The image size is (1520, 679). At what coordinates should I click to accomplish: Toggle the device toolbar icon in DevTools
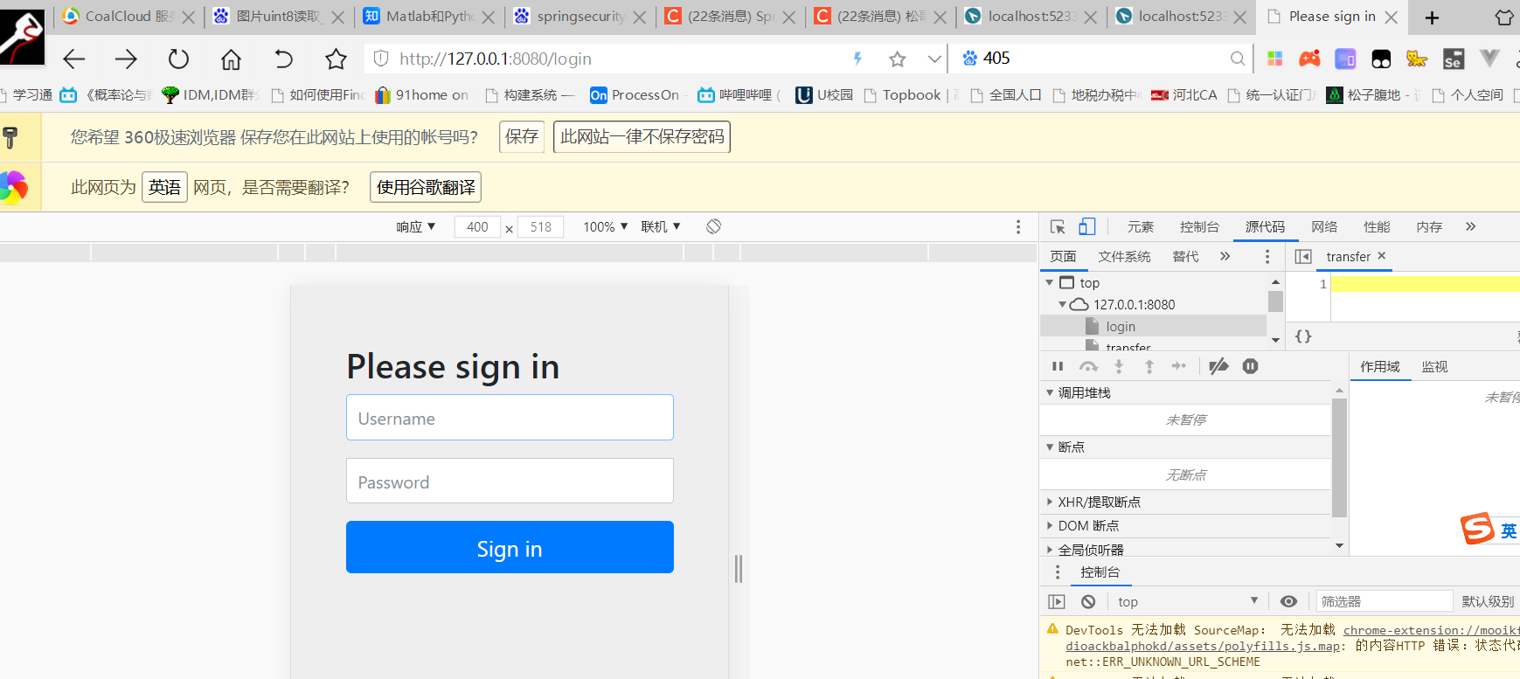[1086, 226]
